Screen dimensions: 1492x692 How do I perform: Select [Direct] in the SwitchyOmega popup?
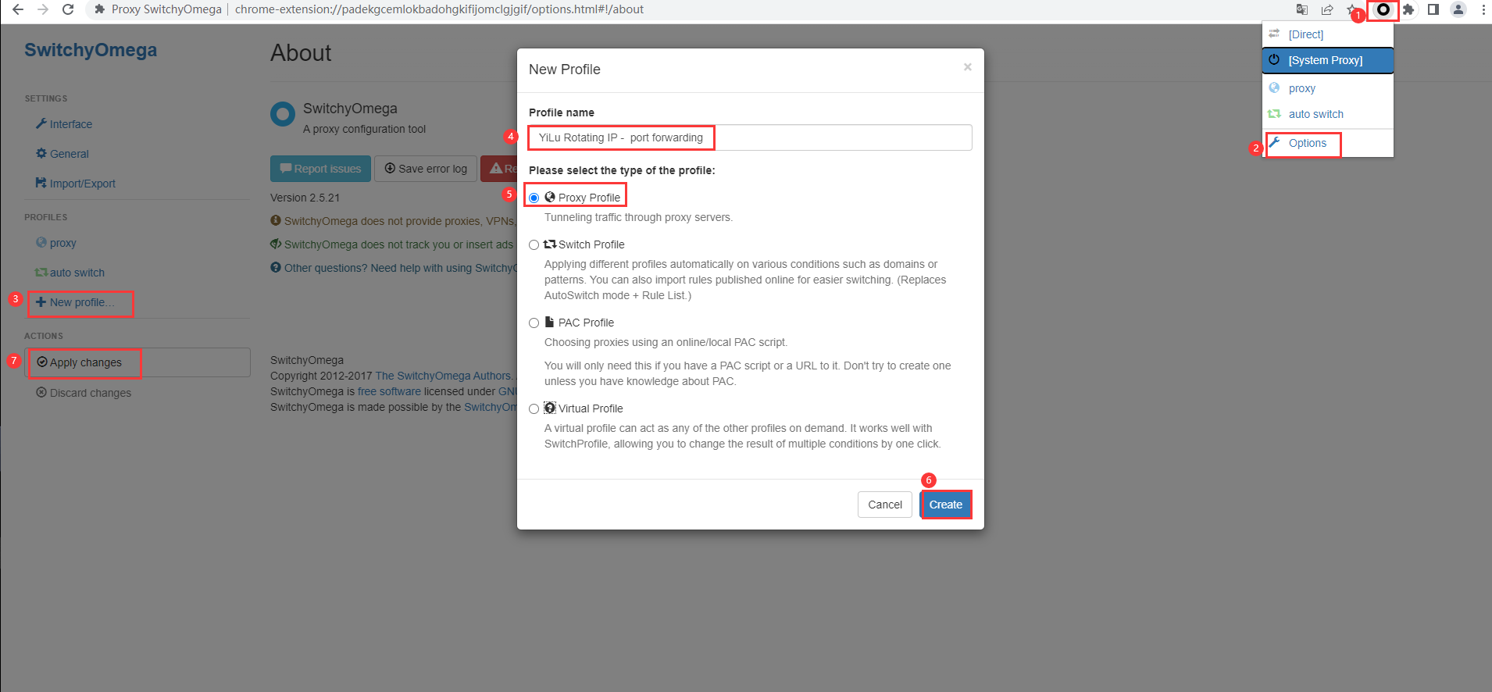pos(1328,34)
